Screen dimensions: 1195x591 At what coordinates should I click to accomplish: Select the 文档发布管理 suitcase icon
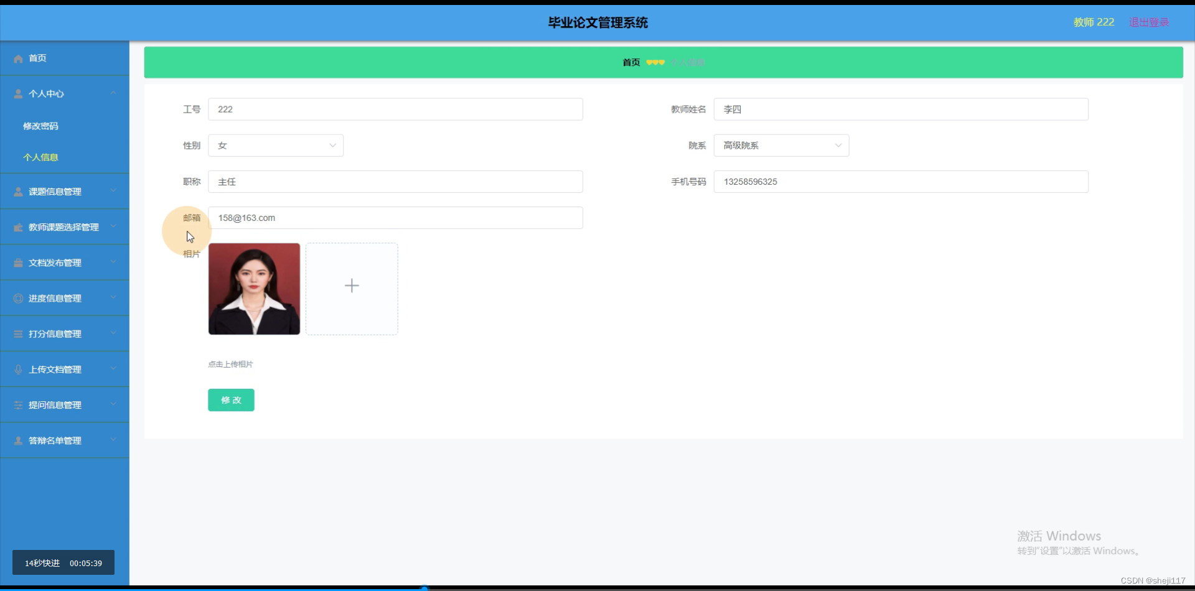[17, 262]
